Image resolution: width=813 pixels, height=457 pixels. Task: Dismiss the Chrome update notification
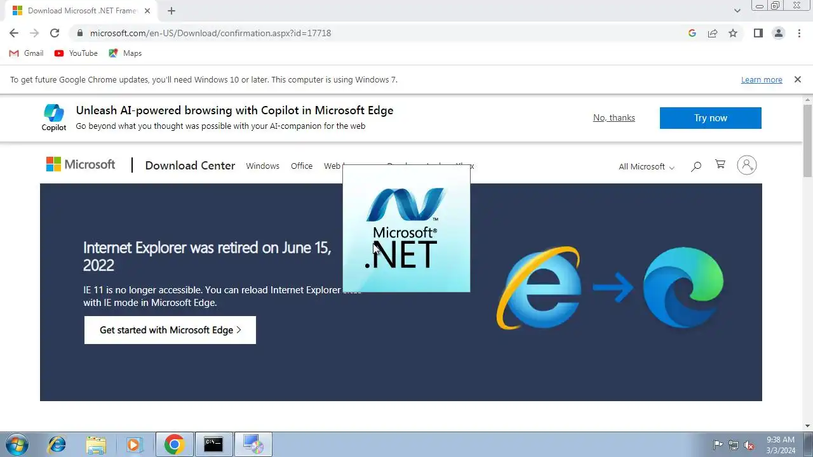798,80
